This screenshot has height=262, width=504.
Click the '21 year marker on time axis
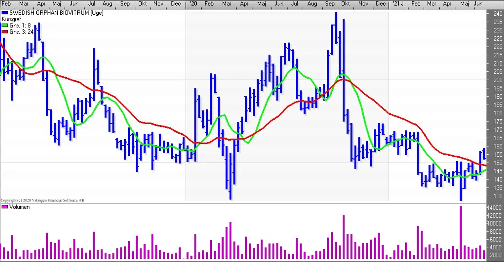pos(398,3)
